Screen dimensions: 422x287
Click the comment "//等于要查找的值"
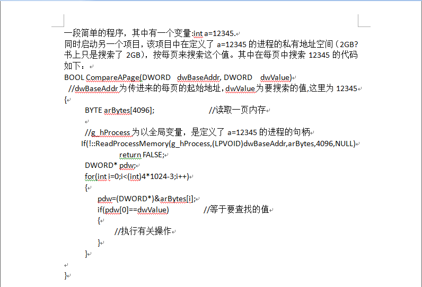(236, 210)
